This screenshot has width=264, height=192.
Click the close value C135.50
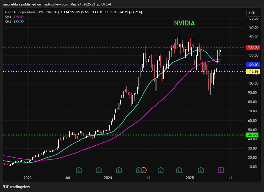[111, 12]
